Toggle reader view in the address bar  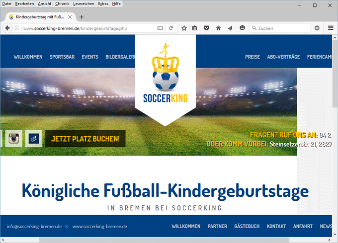tap(160, 28)
